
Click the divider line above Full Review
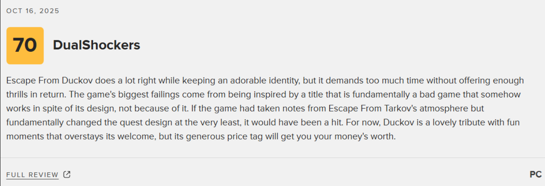point(272,158)
